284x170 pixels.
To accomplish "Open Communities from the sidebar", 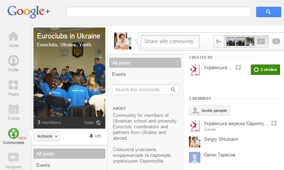I will [14, 136].
